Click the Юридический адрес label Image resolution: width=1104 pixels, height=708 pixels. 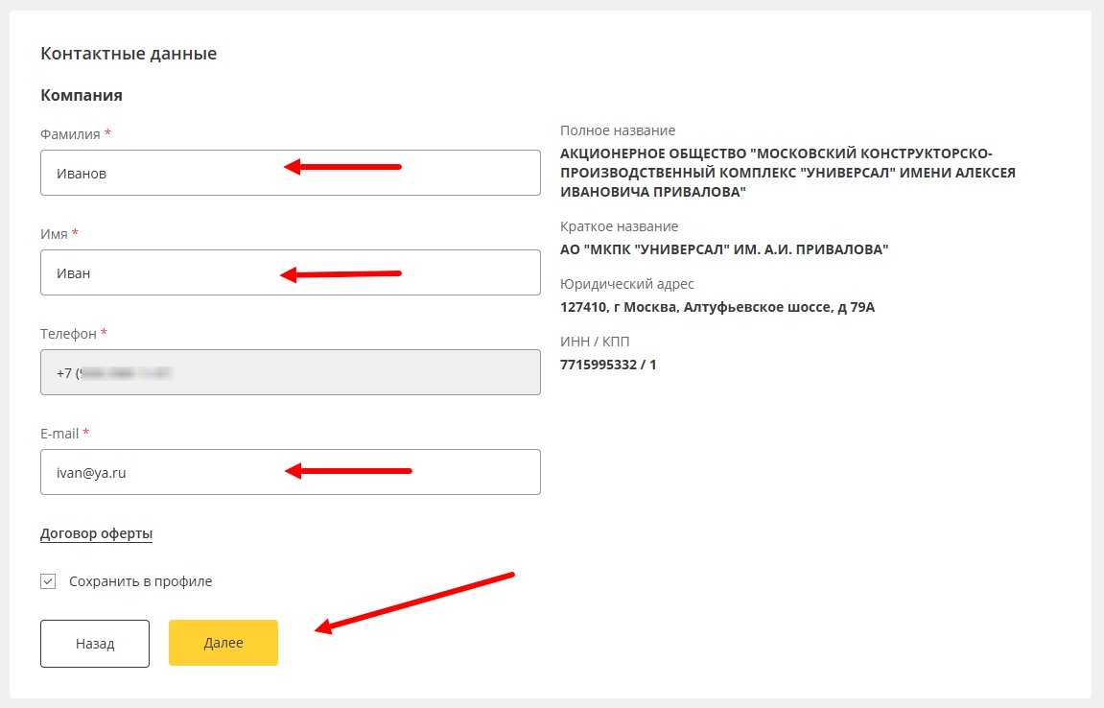(626, 284)
